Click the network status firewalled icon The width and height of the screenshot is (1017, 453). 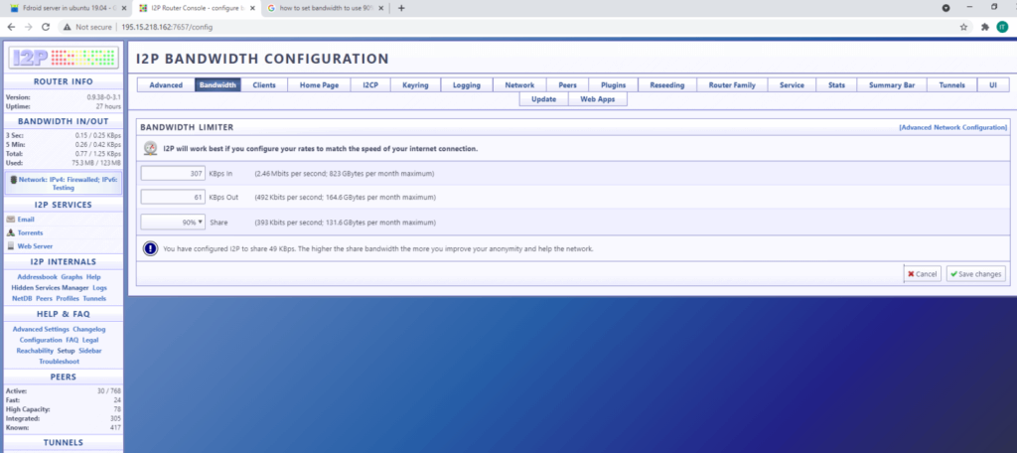pos(13,180)
